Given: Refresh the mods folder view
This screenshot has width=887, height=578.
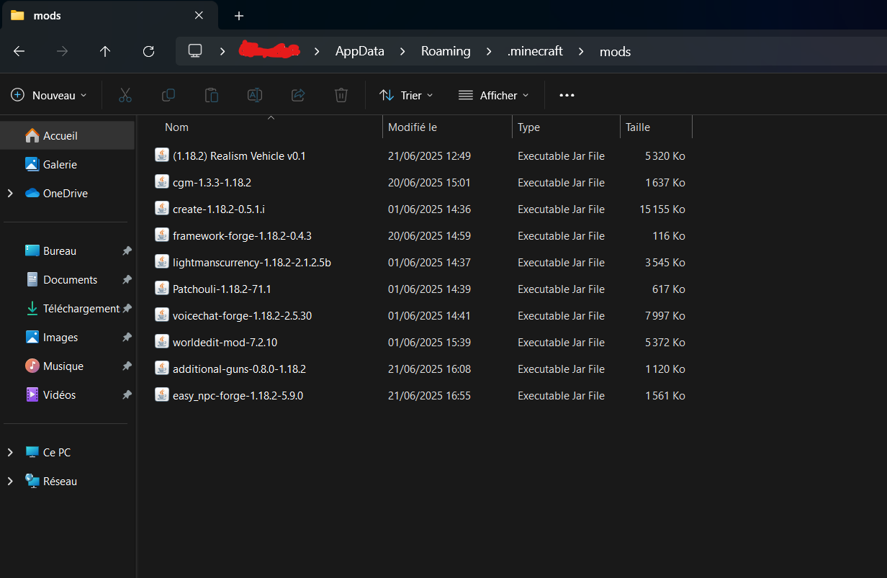Looking at the screenshot, I should pyautogui.click(x=149, y=51).
